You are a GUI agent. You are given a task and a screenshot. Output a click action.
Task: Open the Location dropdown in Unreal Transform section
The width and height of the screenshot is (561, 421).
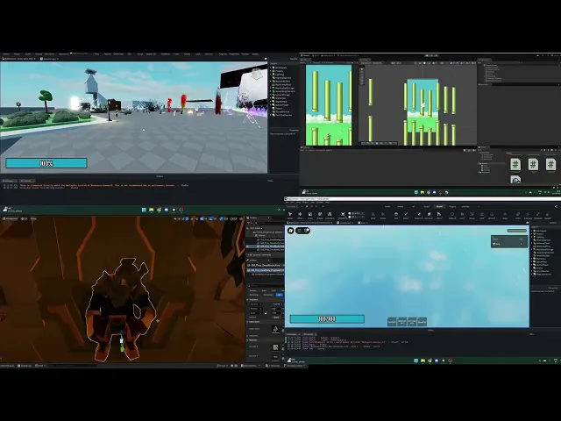(256, 304)
